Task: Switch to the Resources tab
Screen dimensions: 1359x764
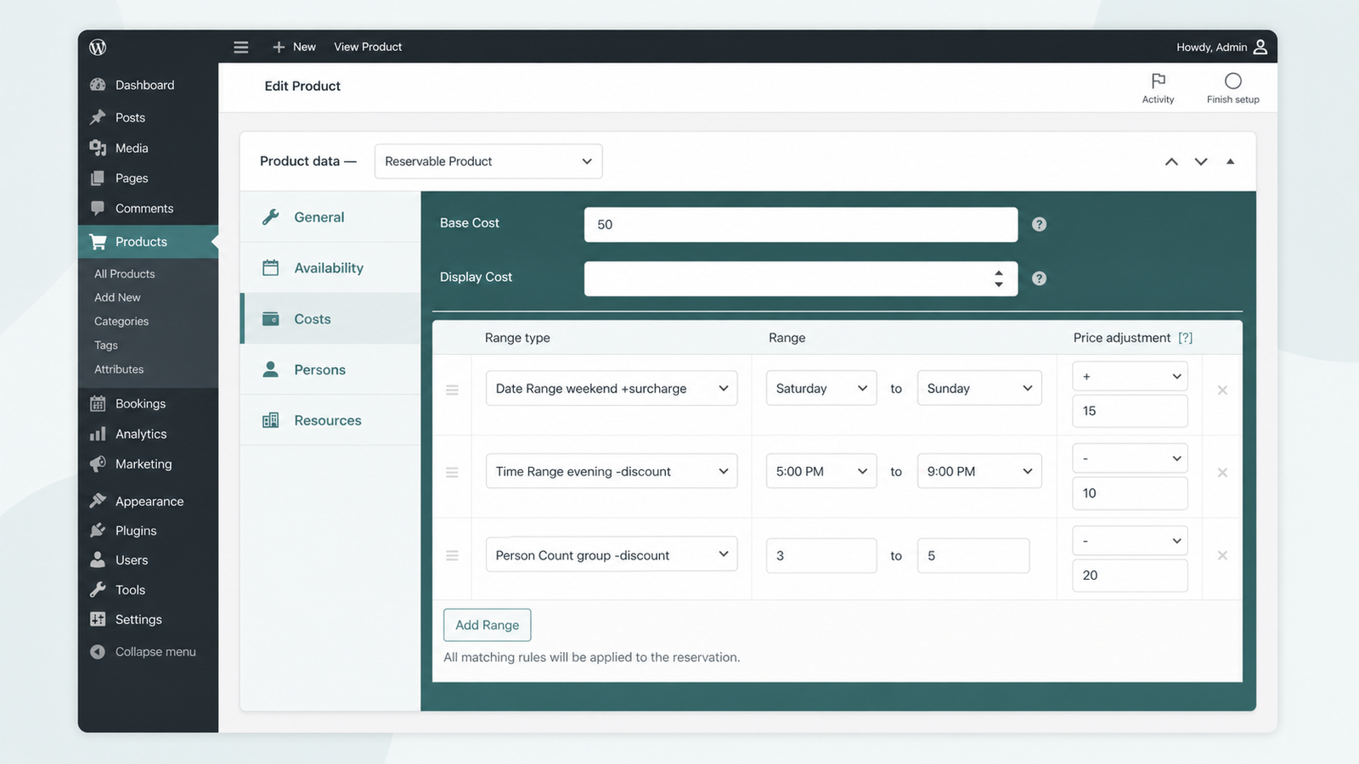Action: click(x=330, y=420)
